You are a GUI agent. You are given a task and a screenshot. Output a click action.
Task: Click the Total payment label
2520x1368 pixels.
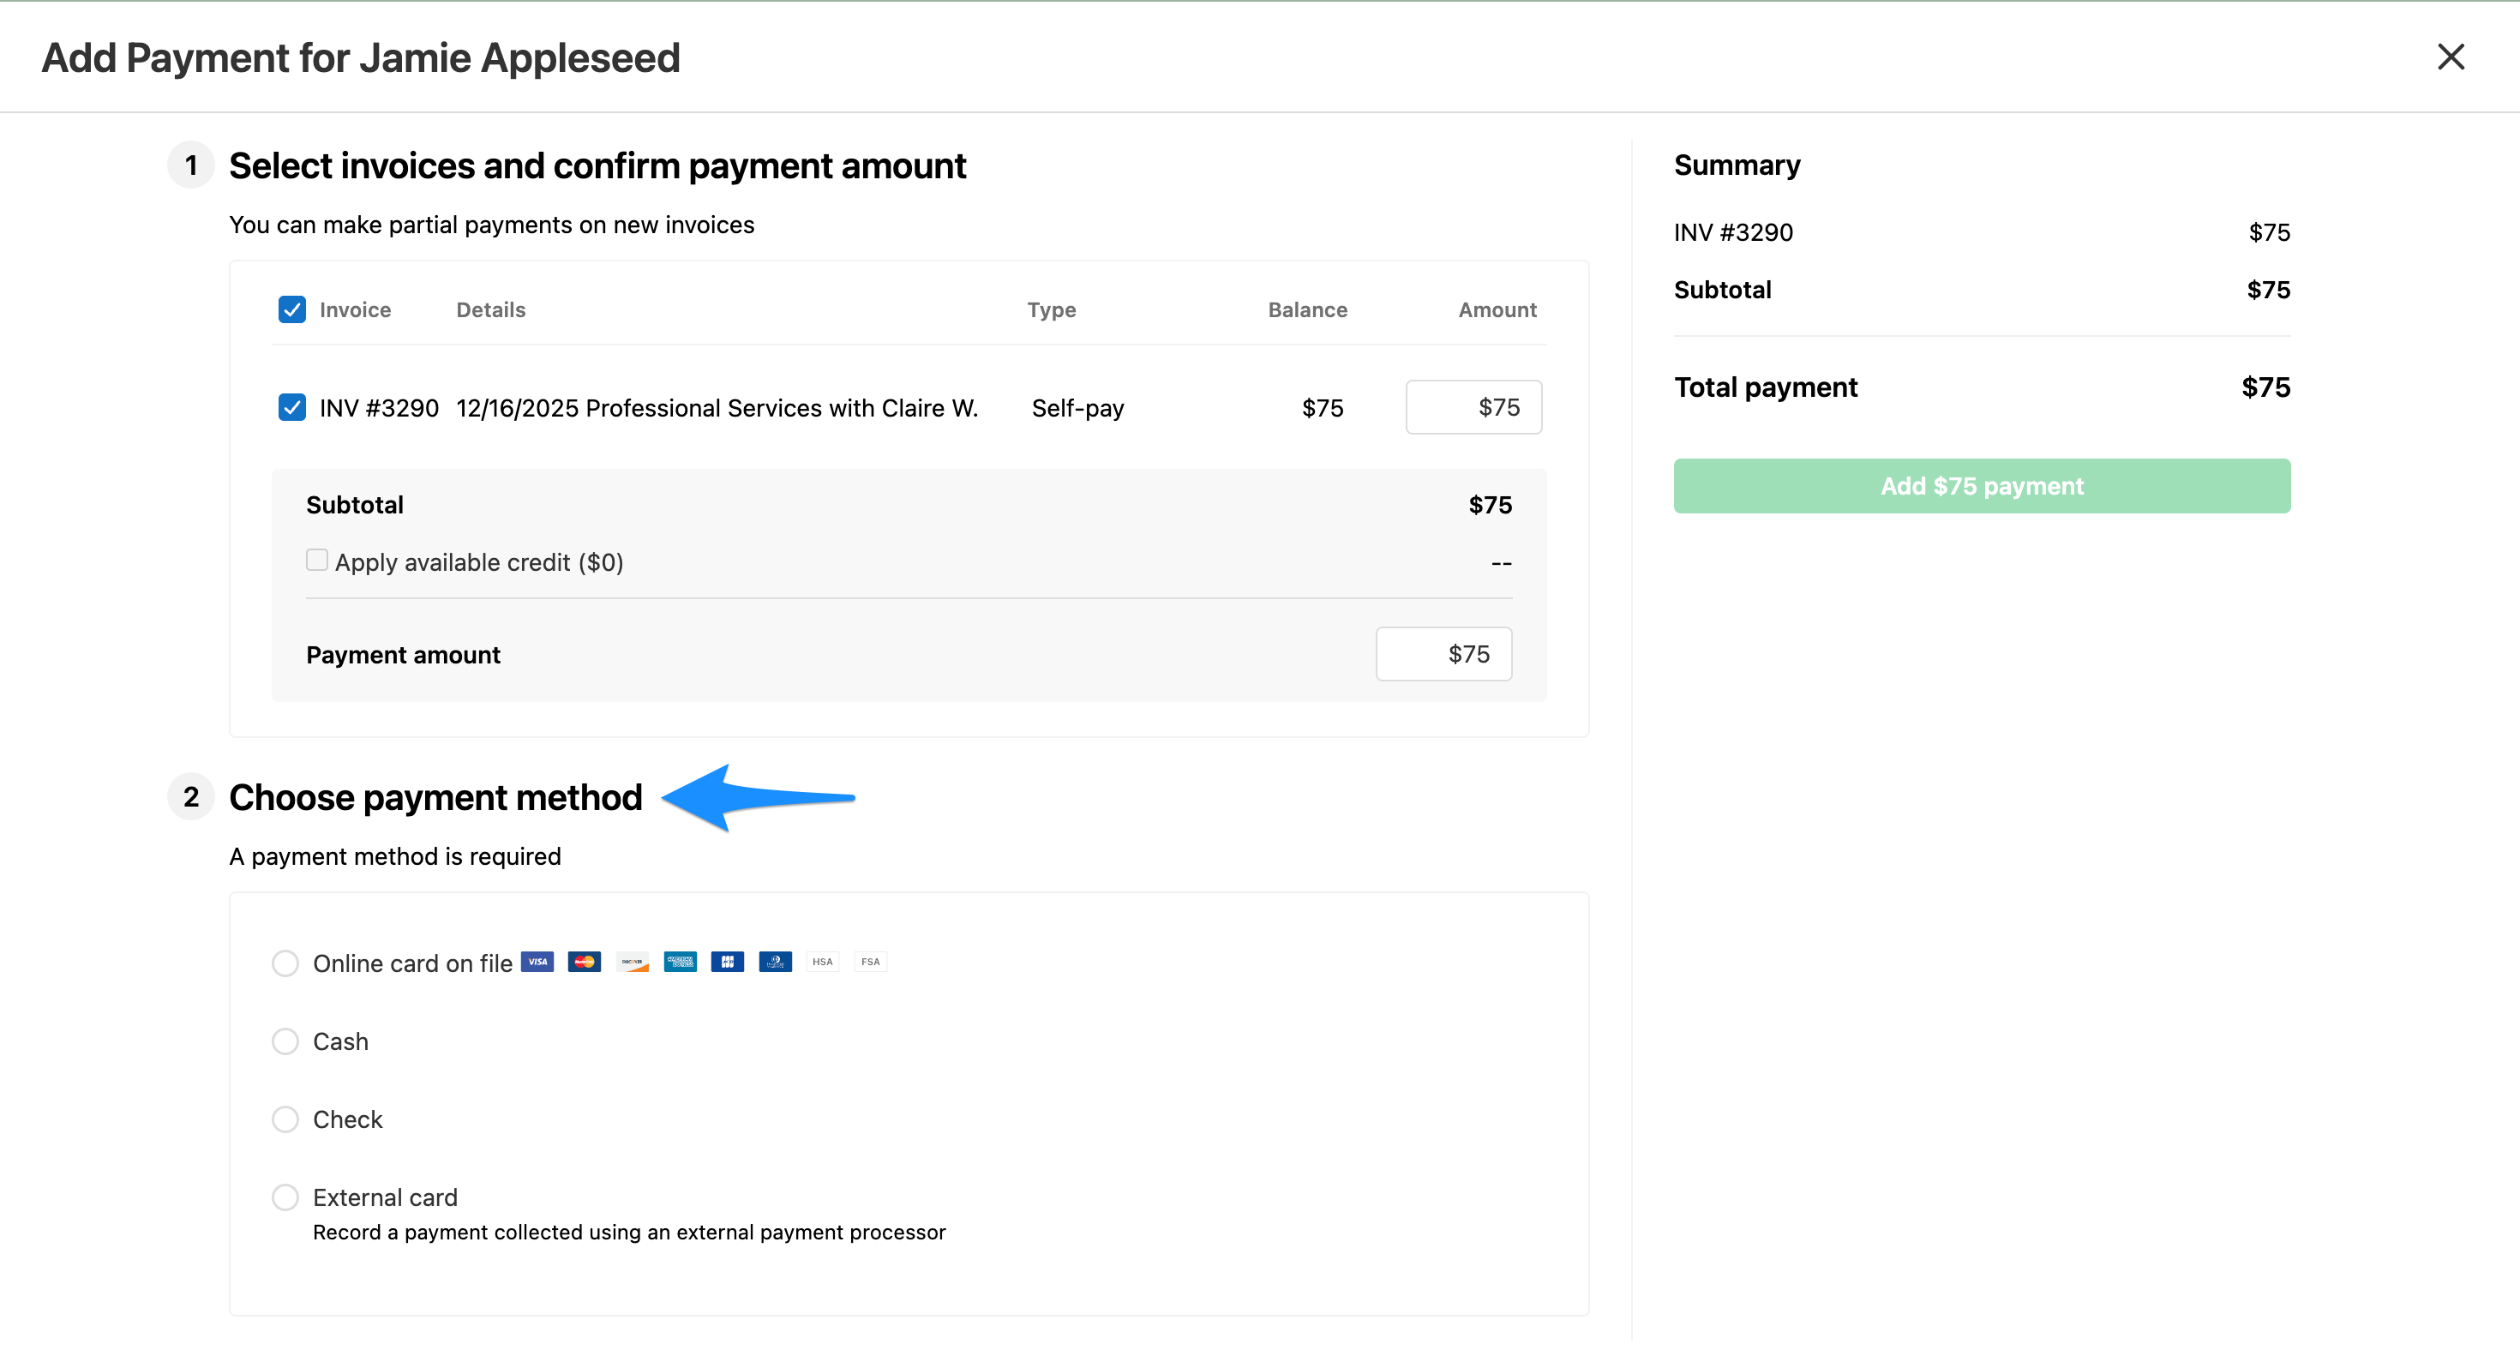click(1766, 387)
